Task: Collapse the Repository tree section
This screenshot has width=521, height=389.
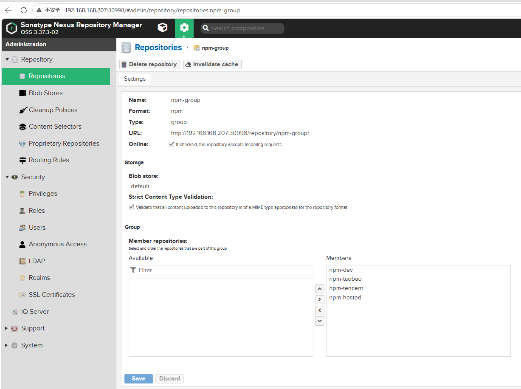Action: [7, 59]
